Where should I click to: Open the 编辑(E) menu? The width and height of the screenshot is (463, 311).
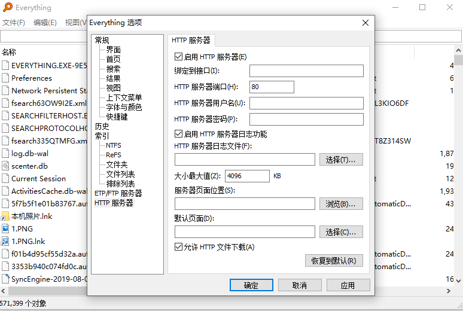(45, 23)
